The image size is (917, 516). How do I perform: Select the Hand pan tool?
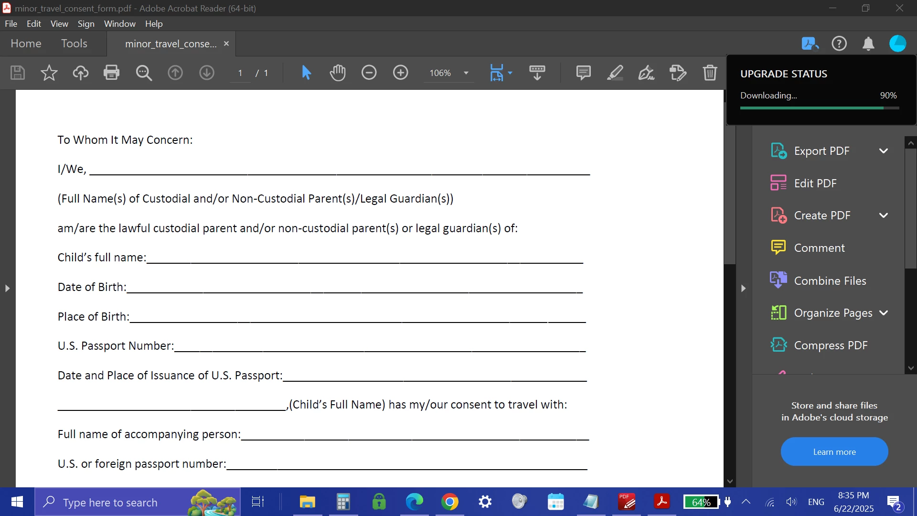point(338,73)
